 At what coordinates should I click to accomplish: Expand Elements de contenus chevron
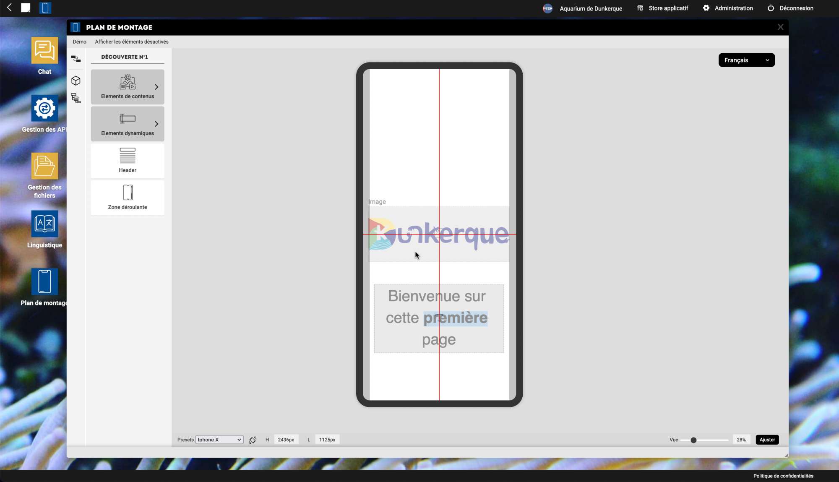pos(156,87)
